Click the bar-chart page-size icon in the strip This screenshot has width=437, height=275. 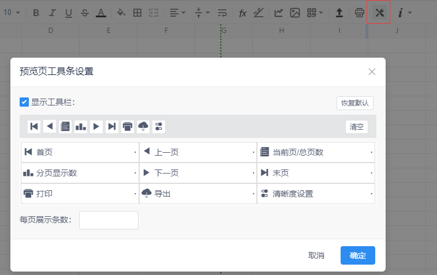pos(81,127)
